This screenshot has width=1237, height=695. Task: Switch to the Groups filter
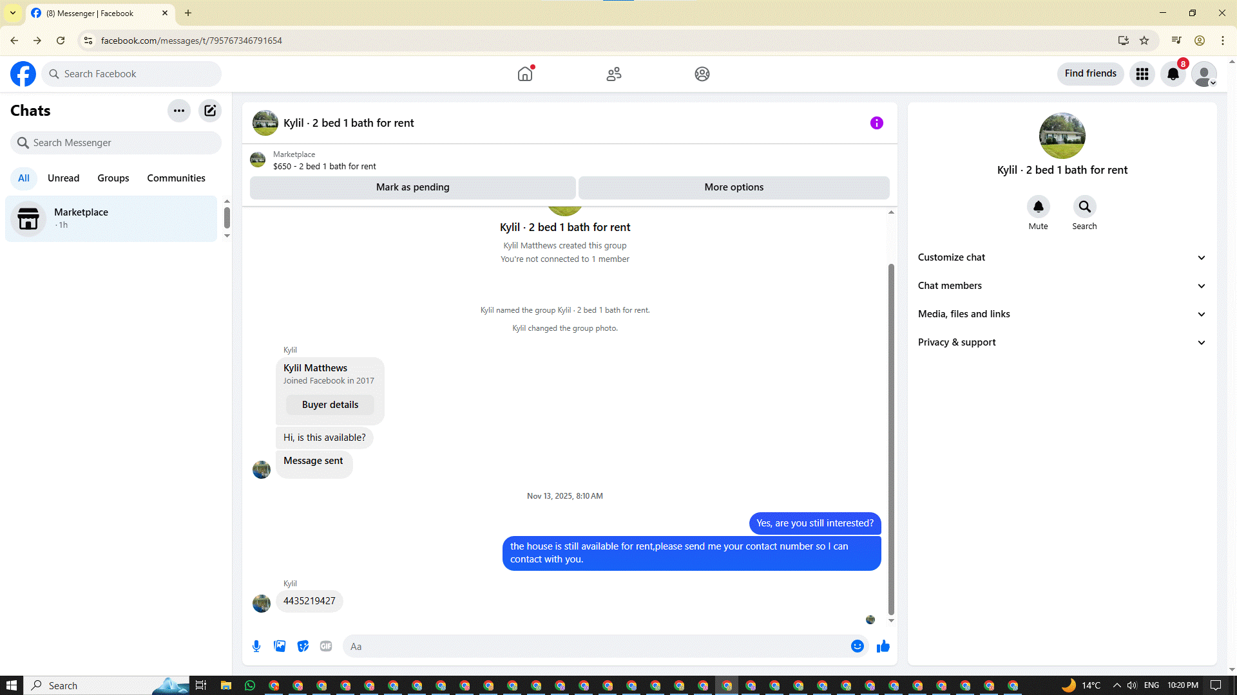pos(113,178)
